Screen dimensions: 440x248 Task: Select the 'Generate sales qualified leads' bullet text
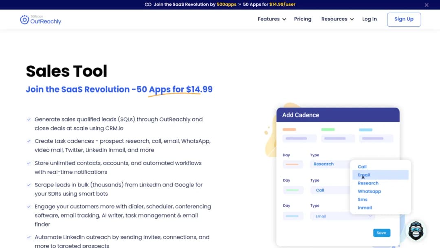(x=119, y=124)
